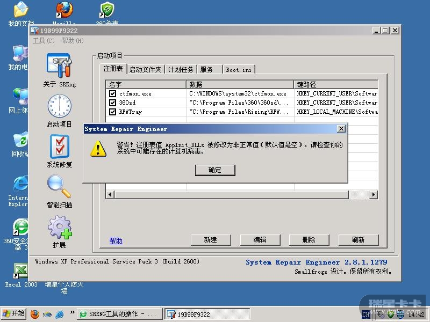Click the green shield tray icon

coord(390,314)
